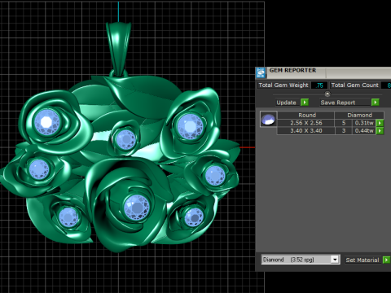Click green arrow on 0.31tw row
The width and height of the screenshot is (391, 293).
coord(380,123)
